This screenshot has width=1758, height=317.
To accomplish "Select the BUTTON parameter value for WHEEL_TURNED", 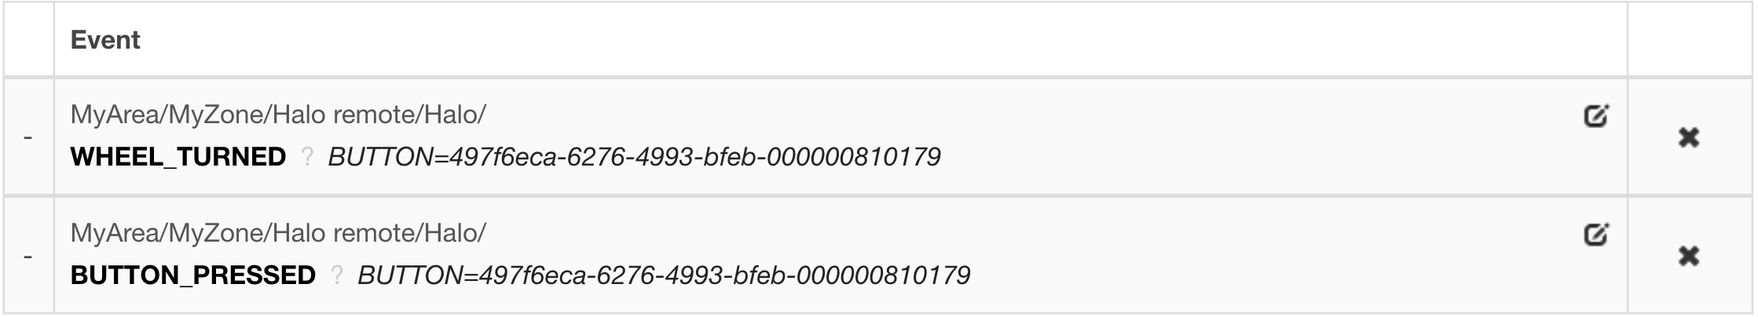I will [634, 158].
